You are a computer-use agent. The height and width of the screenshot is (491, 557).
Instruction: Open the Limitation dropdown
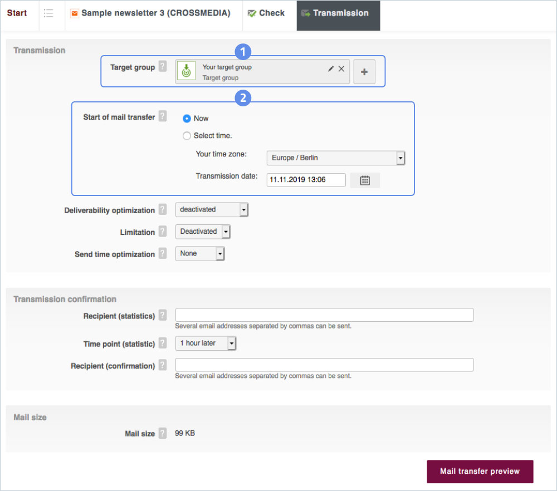(202, 232)
